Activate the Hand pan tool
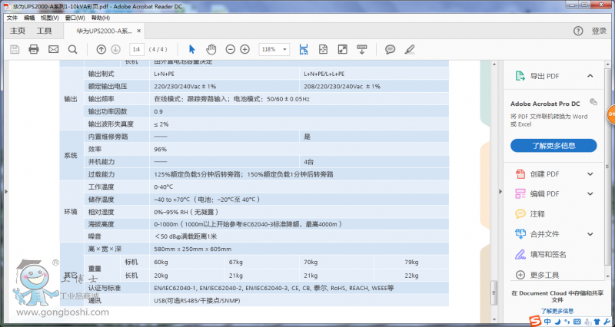Viewport: 615px width, 327px height. (211, 49)
